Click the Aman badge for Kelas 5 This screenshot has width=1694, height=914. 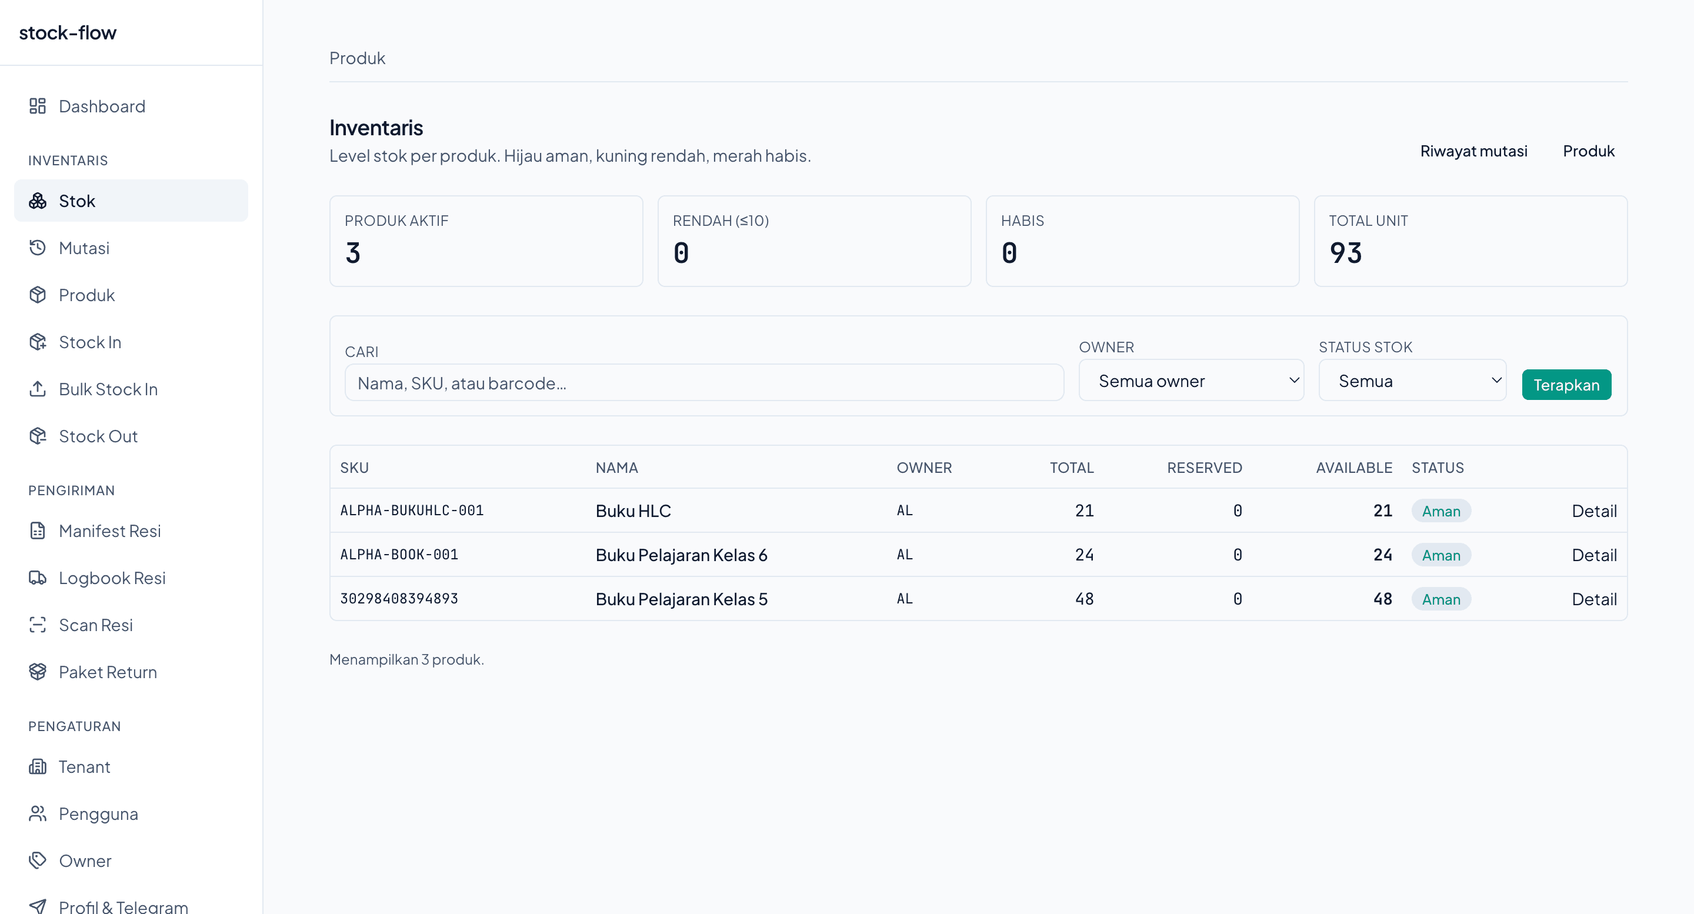coord(1441,599)
